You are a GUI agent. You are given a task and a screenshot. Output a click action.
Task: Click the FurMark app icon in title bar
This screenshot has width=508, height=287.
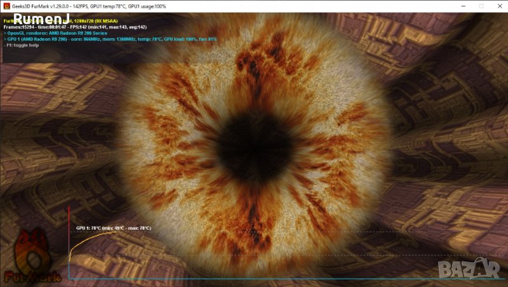coord(6,6)
